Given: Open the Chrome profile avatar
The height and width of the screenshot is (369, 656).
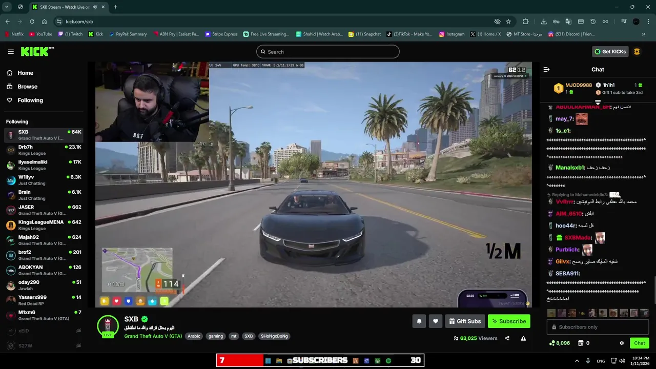Looking at the screenshot, I should (x=636, y=22).
